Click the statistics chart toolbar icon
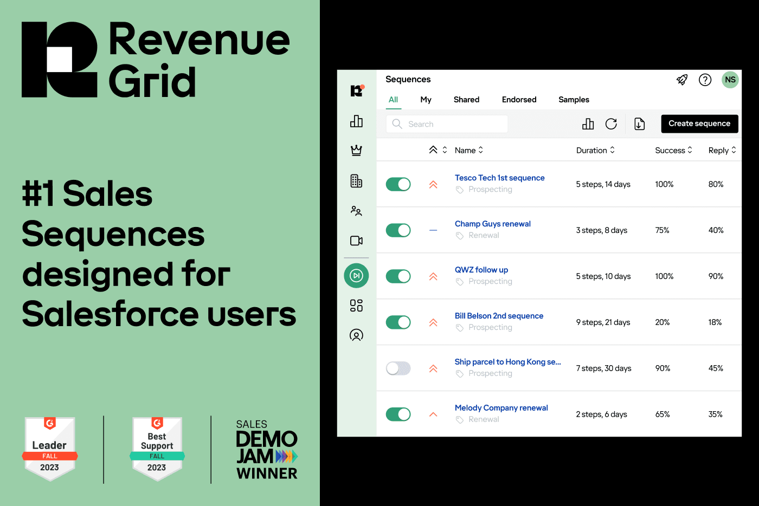759x506 pixels. tap(588, 124)
